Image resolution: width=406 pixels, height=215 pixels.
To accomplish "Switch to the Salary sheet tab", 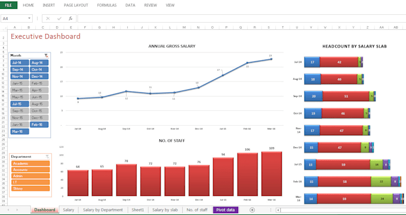I will [68, 210].
